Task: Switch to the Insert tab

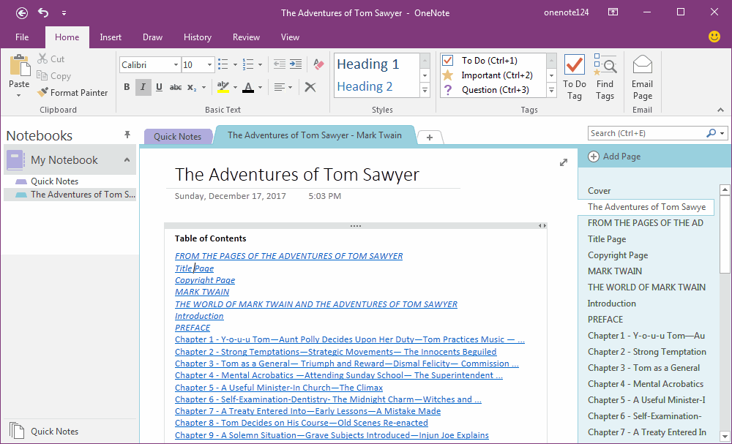Action: [x=111, y=37]
